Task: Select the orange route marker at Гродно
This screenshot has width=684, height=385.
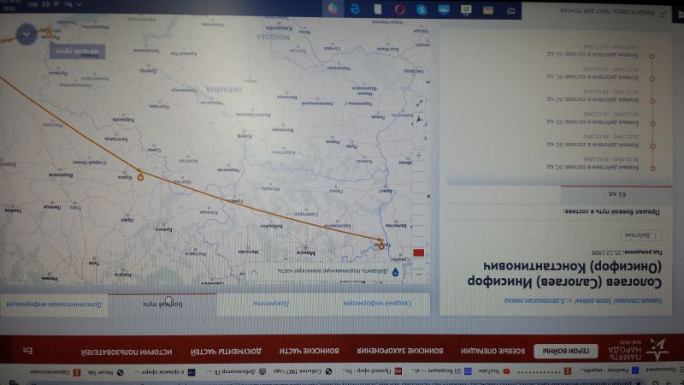Action: tap(381, 246)
